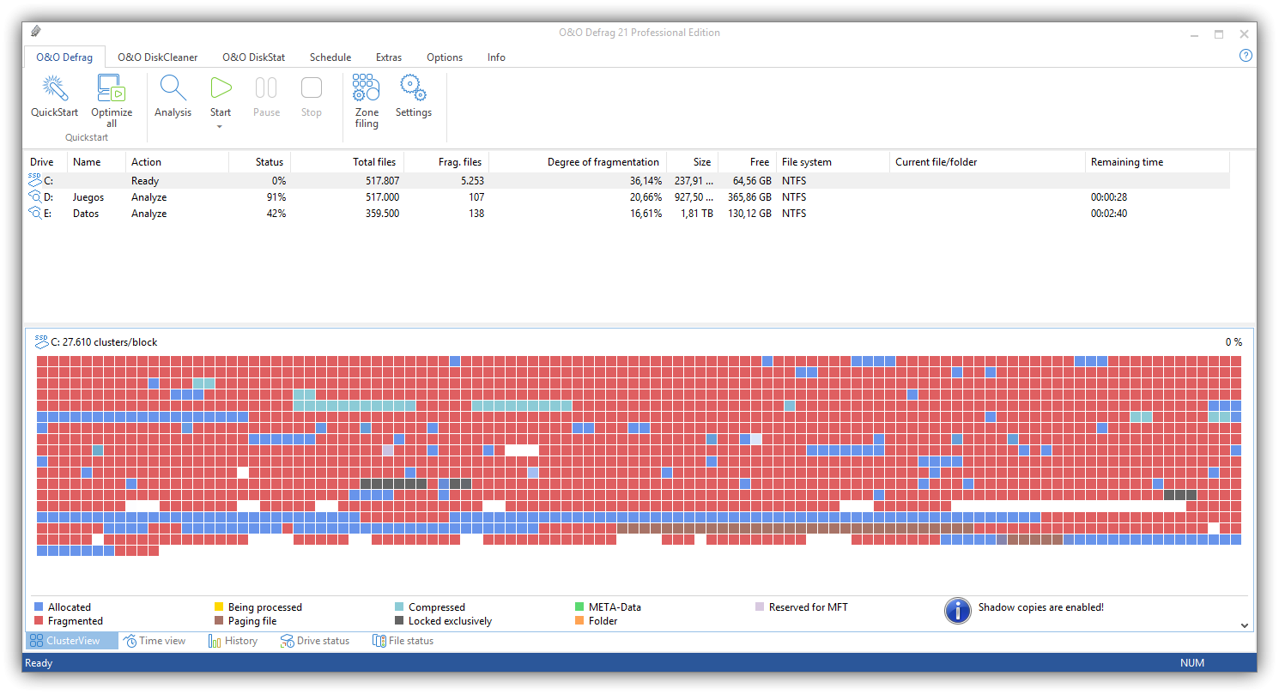Image resolution: width=1279 pixels, height=694 pixels.
Task: Open help question mark icon
Action: [x=1246, y=56]
